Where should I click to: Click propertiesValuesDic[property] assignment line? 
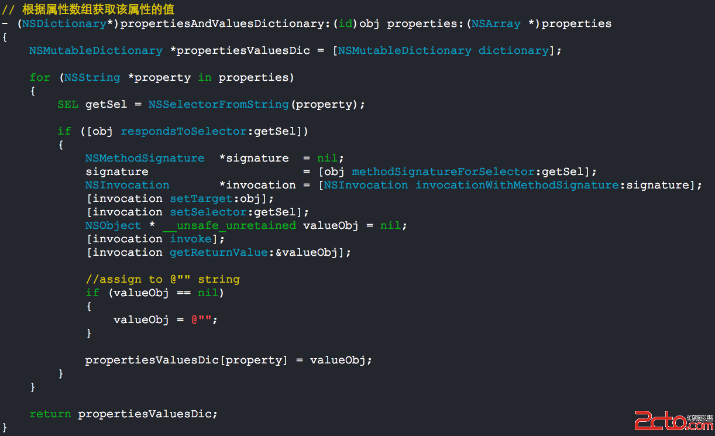[228, 360]
